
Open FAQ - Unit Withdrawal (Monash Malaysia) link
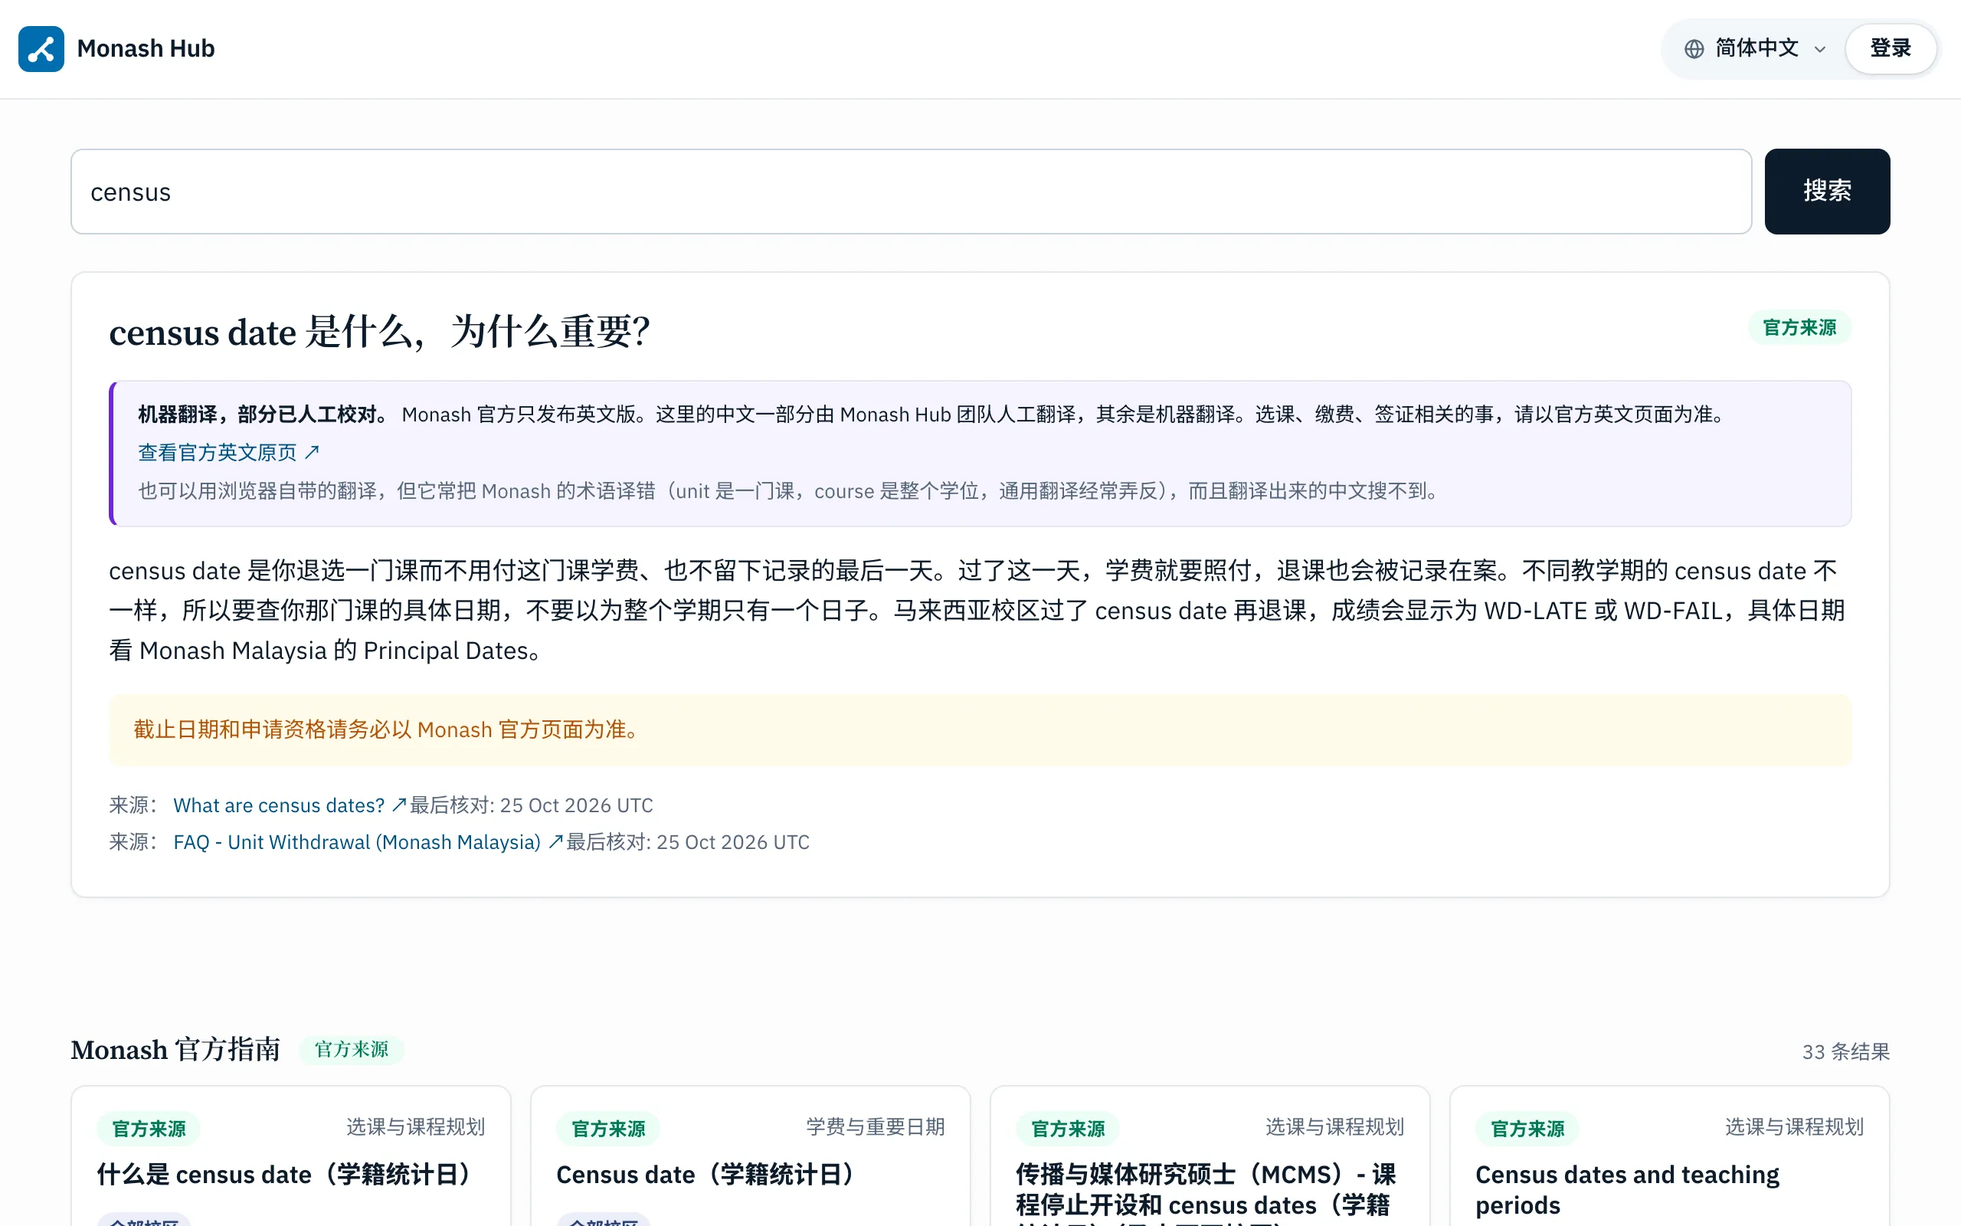click(367, 841)
